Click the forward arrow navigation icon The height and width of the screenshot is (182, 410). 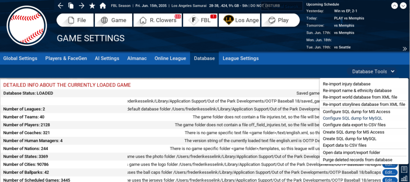[81, 6]
